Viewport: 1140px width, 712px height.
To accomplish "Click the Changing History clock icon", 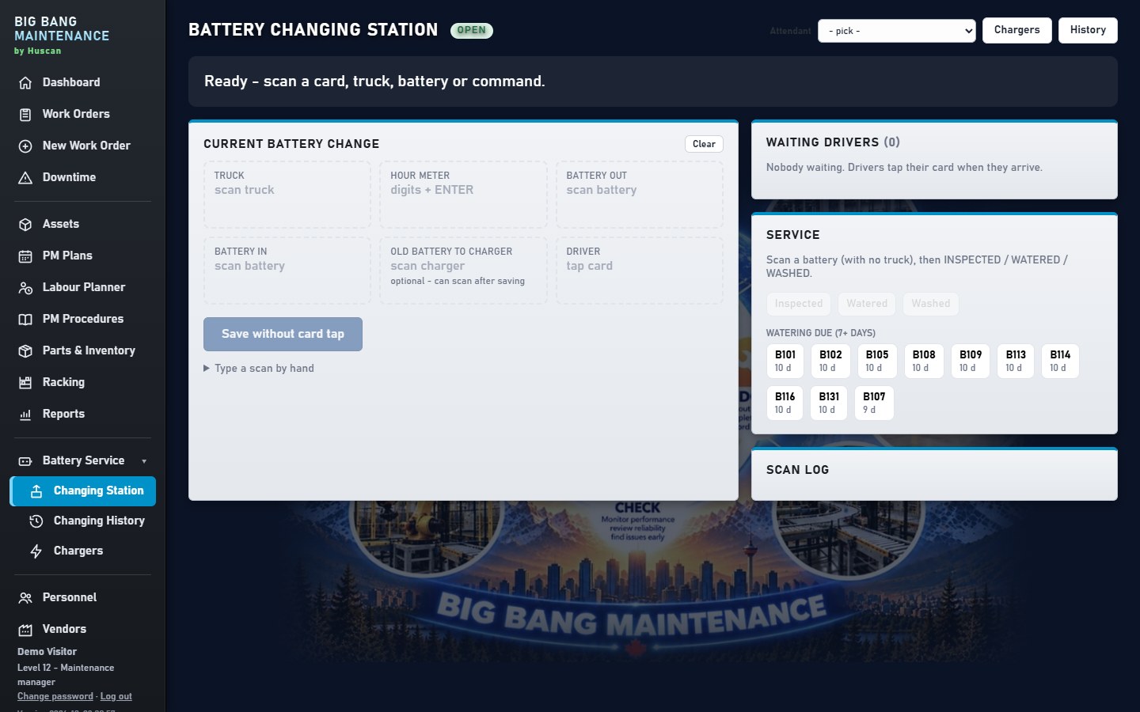I will [x=36, y=521].
